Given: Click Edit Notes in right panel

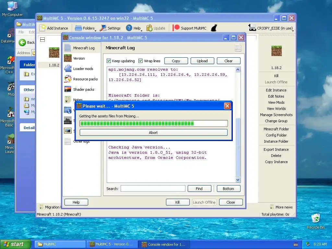Looking at the screenshot, I should (276, 96).
